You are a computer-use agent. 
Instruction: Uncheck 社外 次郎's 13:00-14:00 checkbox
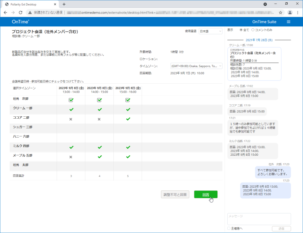coord(71,100)
